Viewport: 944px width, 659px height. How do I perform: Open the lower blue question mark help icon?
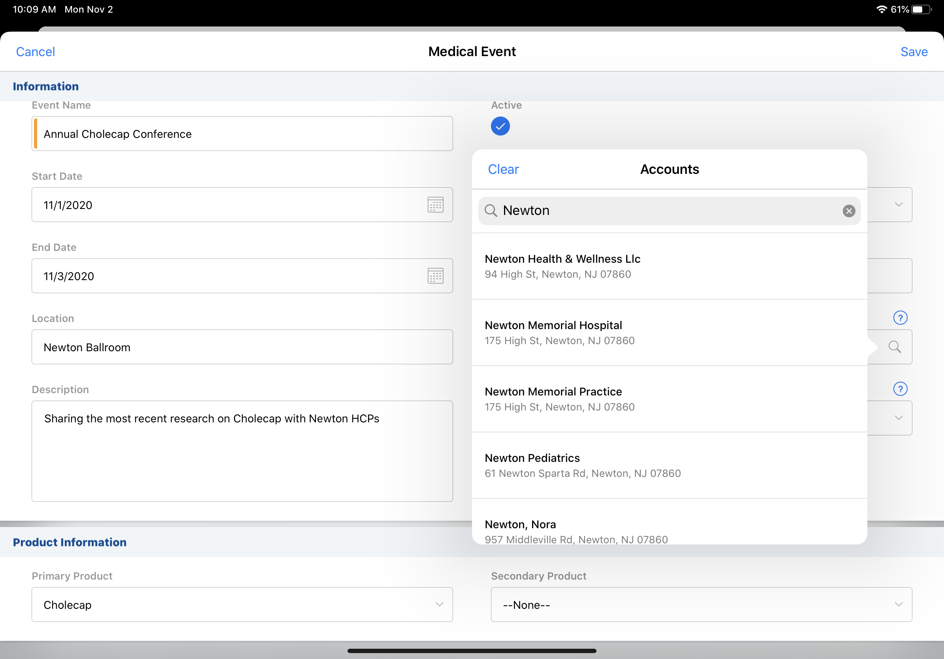[x=900, y=389]
